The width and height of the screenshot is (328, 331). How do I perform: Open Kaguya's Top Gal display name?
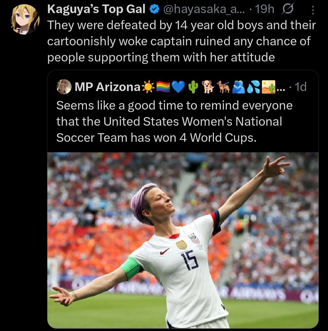pyautogui.click(x=97, y=10)
